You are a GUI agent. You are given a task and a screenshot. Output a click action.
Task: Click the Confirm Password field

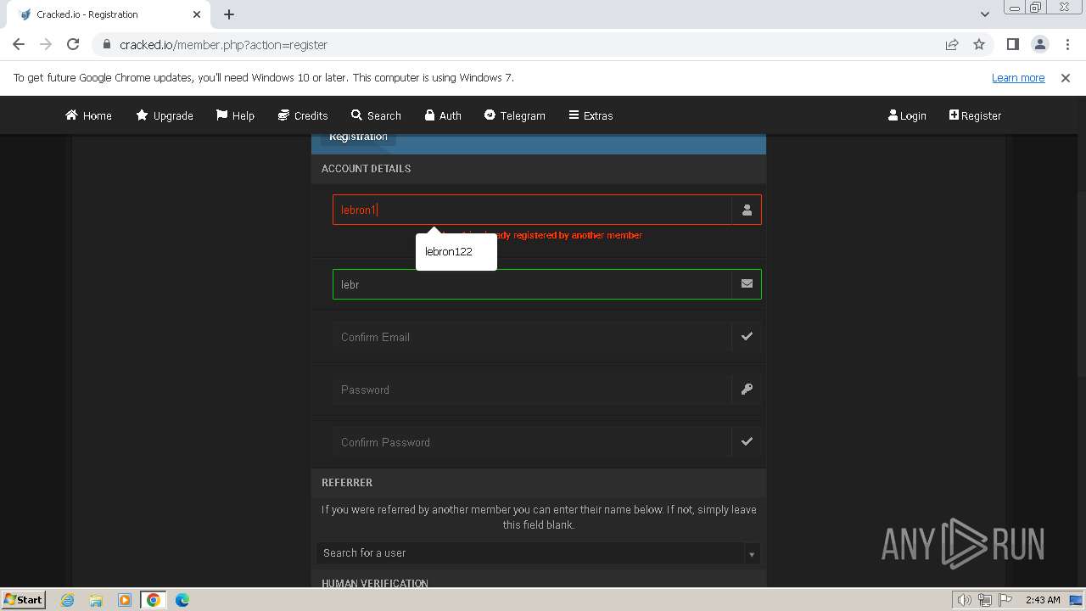tap(532, 442)
